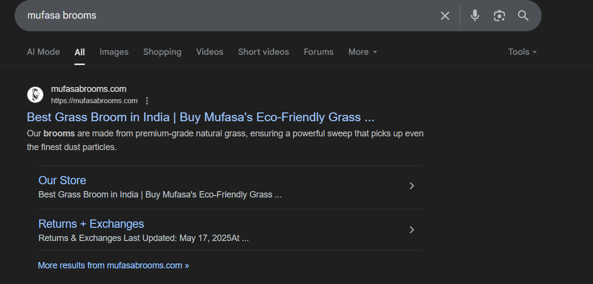The height and width of the screenshot is (284, 593).
Task: Go to Short videos tab
Action: tap(263, 52)
